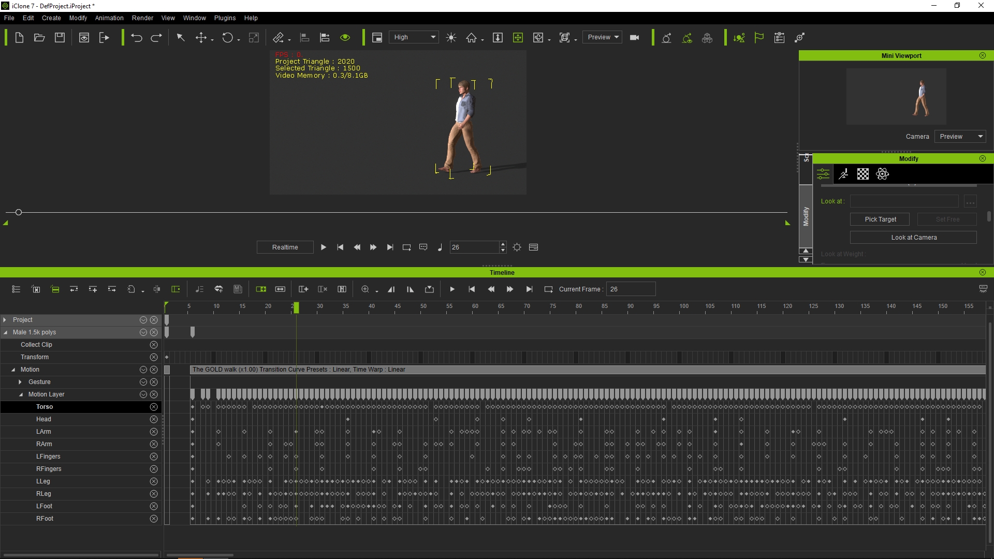Toggle the green eye visibility icon

(345, 38)
